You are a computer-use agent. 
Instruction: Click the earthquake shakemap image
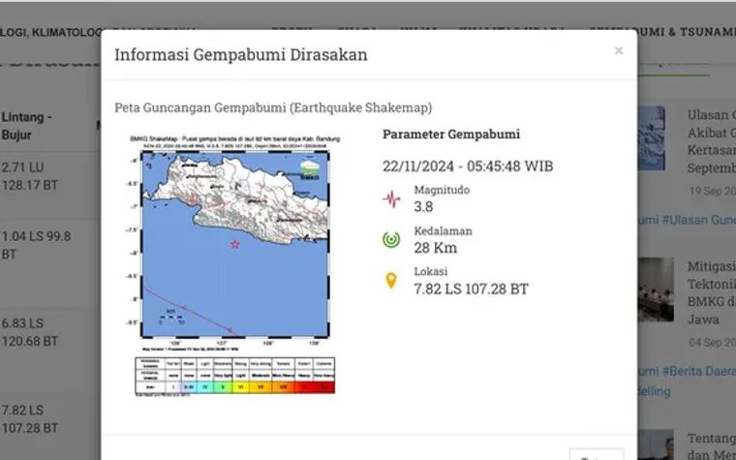tap(232, 265)
